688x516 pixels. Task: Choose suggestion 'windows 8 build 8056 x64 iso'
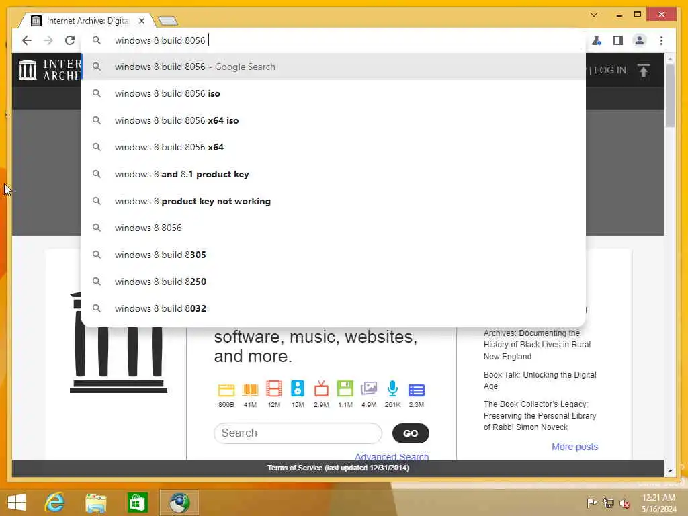click(333, 120)
